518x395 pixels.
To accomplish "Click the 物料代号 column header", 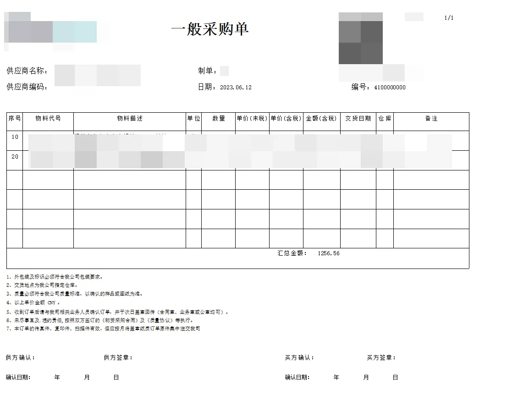I will [x=48, y=118].
